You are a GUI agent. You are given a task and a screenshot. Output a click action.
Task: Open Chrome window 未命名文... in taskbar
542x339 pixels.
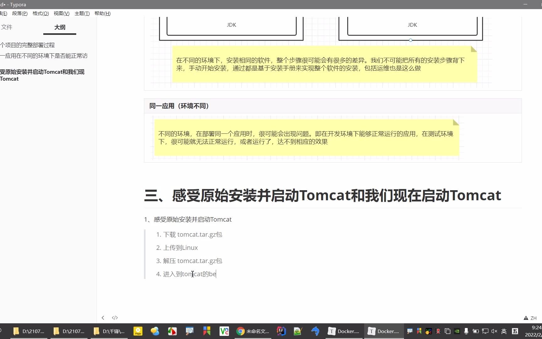[252, 331]
